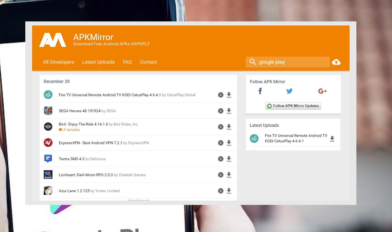The height and width of the screenshot is (232, 392).
Task: Open Textra SMS 4.3 link
Action: (x=71, y=159)
